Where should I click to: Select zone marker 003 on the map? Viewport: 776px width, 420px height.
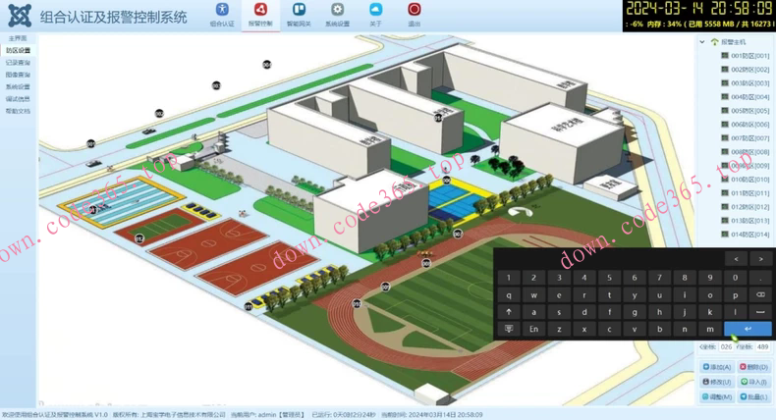[x=216, y=85]
